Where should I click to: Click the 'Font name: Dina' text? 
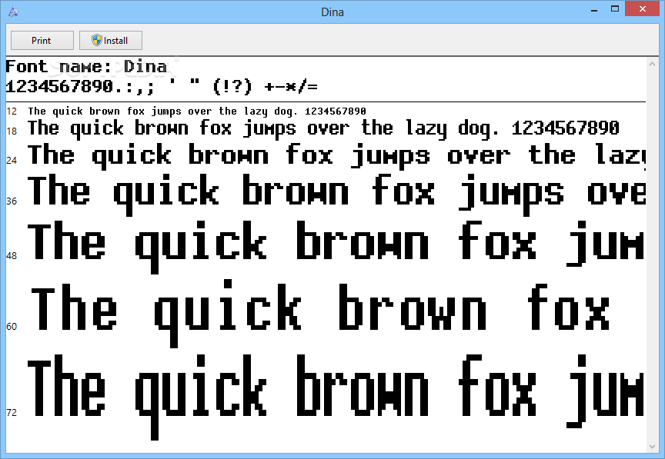[x=86, y=67]
